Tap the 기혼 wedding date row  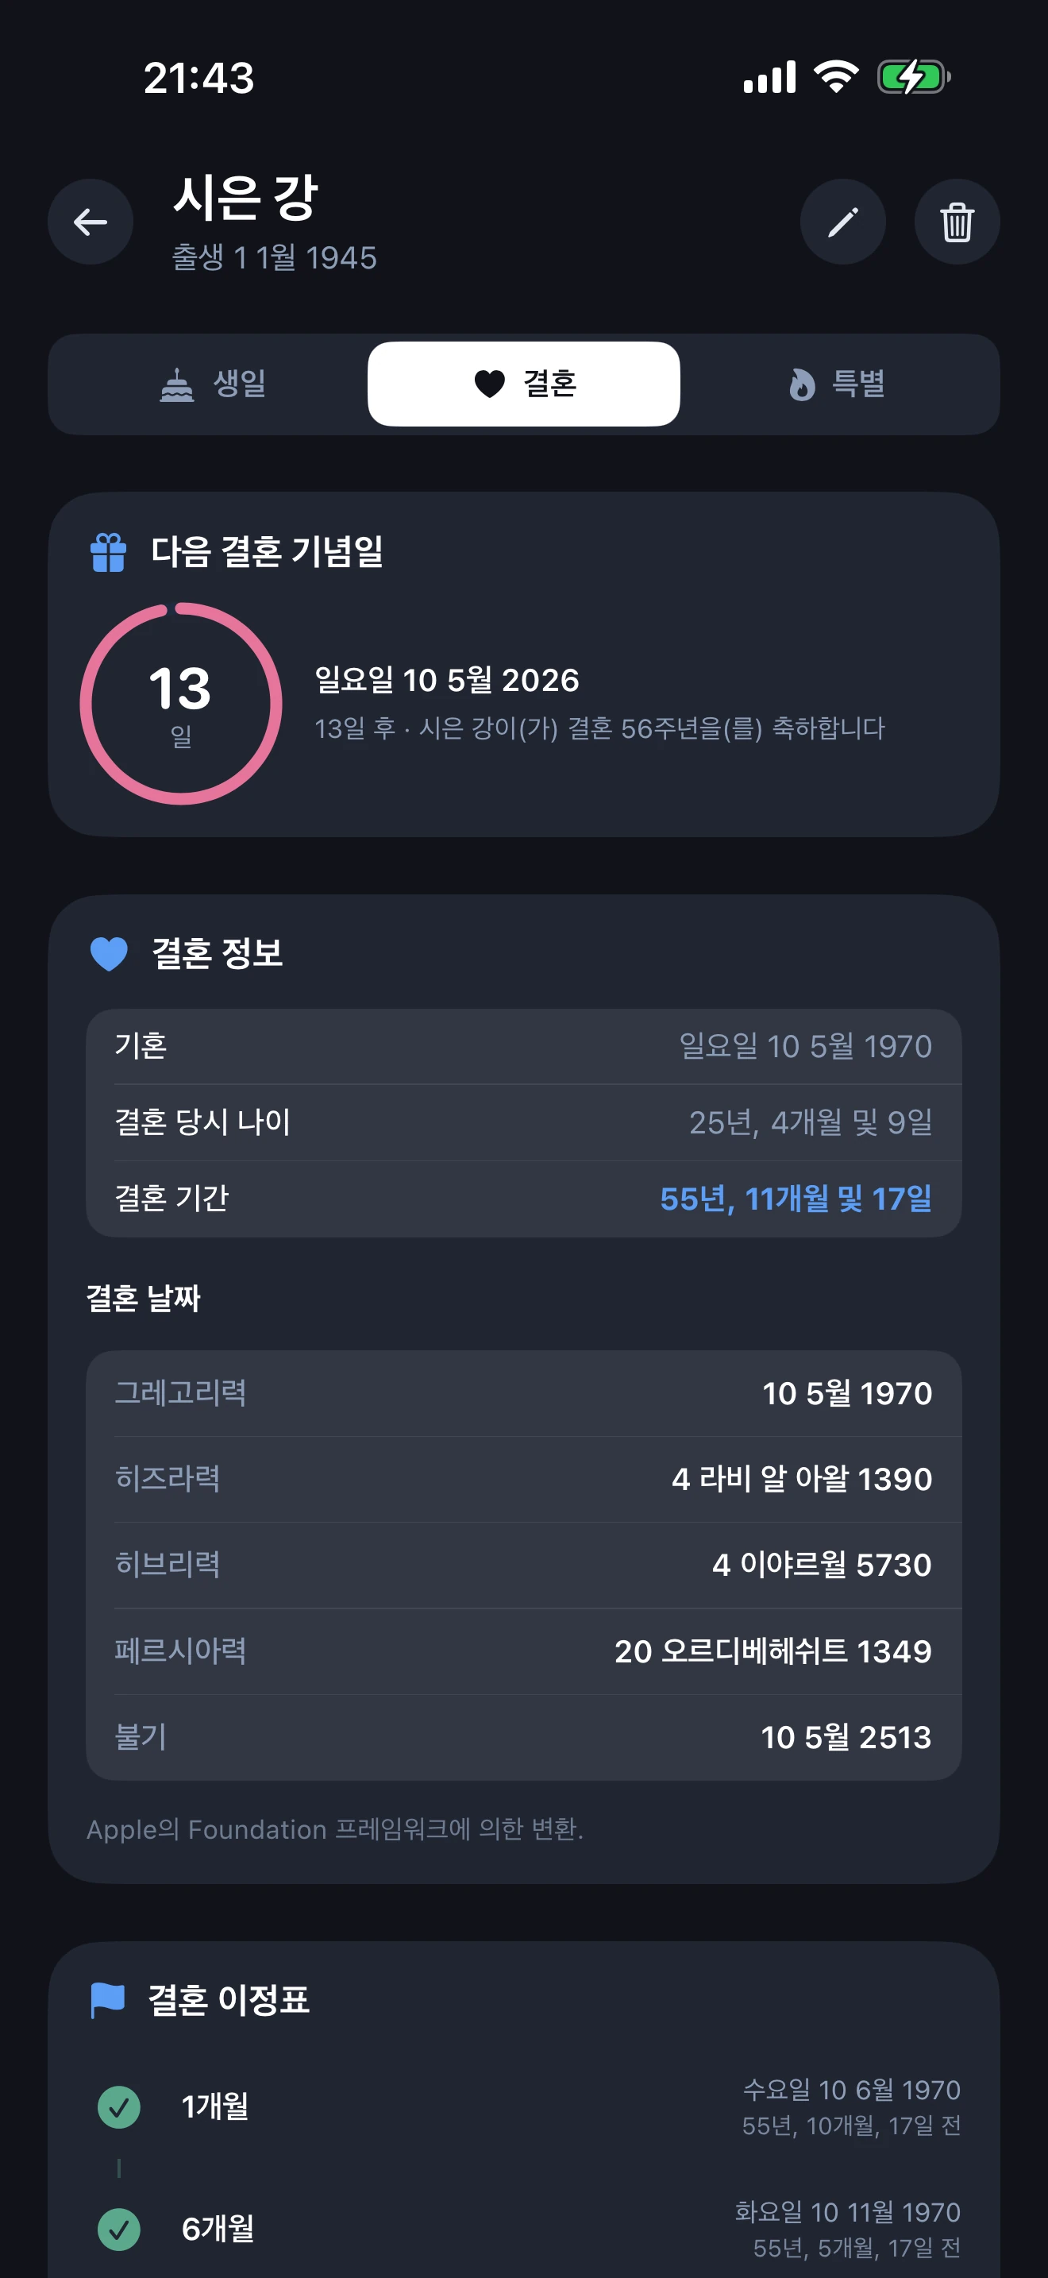pyautogui.click(x=524, y=1046)
